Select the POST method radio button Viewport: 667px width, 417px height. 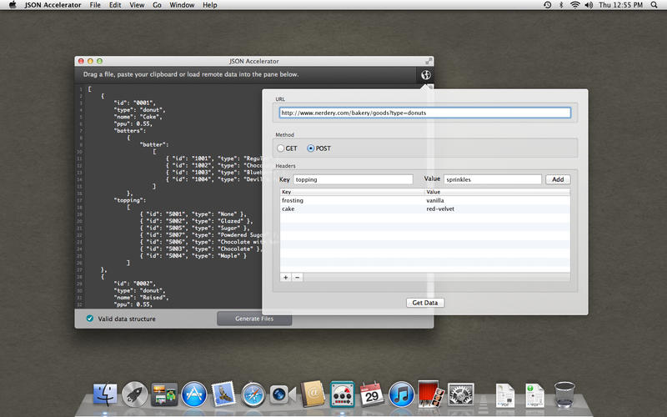(310, 148)
